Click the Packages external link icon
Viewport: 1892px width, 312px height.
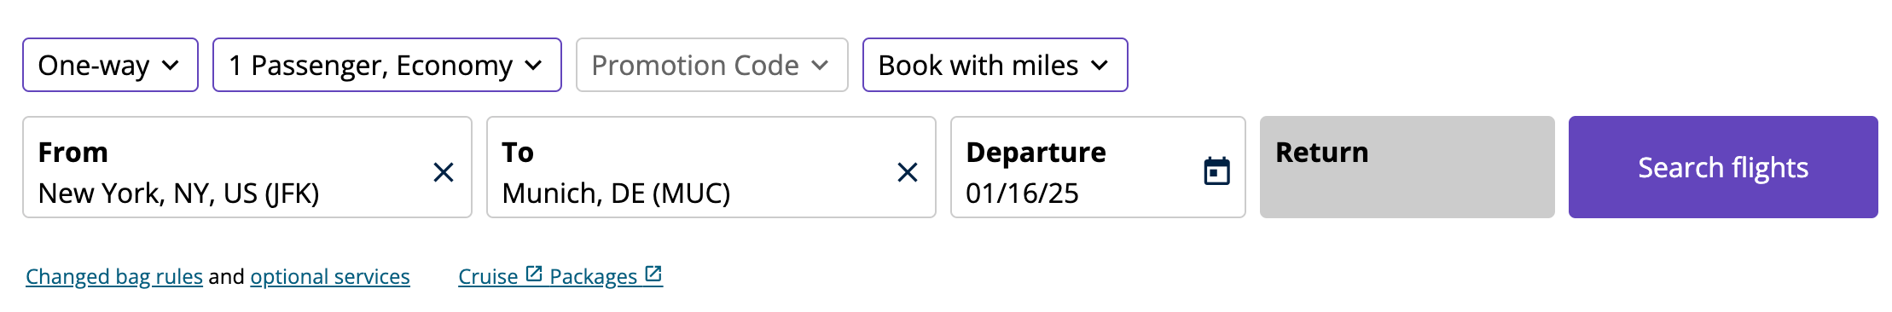[x=653, y=274]
